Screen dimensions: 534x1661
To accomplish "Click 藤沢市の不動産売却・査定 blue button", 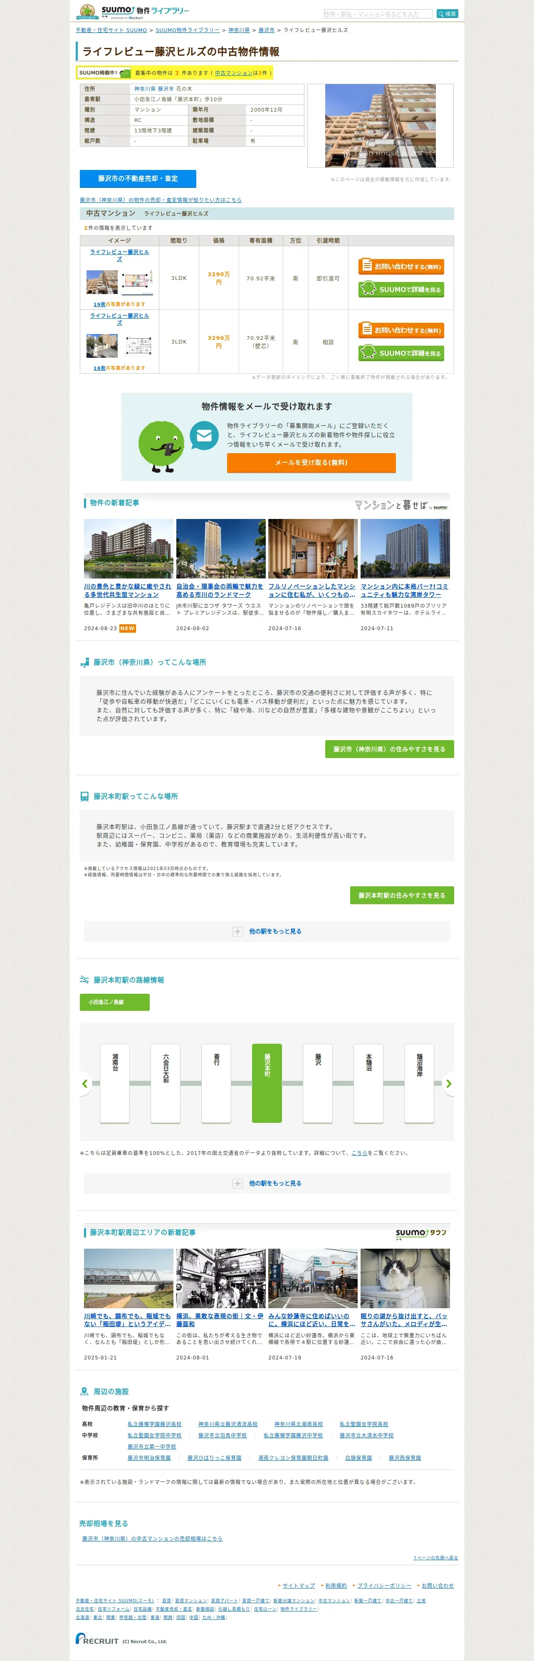I will tap(138, 179).
